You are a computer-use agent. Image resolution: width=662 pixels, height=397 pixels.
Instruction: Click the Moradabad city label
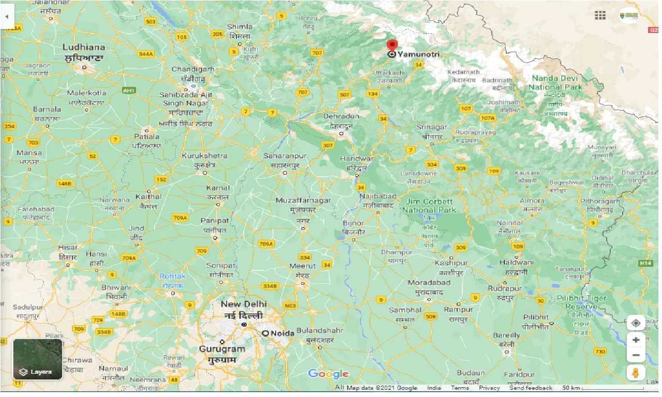click(429, 287)
